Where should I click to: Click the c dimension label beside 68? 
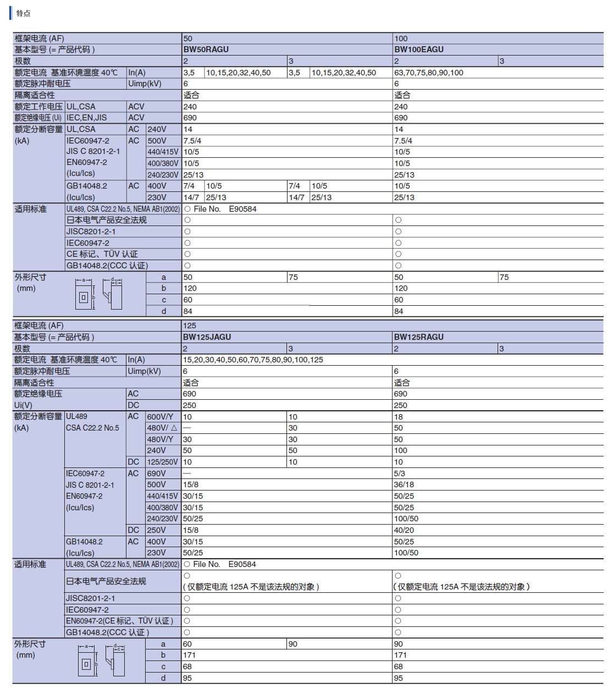click(x=163, y=667)
